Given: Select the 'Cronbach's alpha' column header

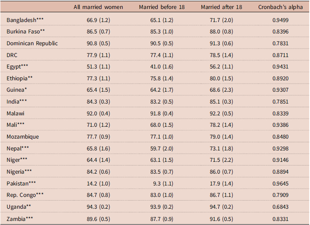Looking at the screenshot, I should point(280,7).
